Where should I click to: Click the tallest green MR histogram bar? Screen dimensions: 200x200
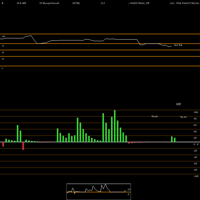click(x=115, y=126)
